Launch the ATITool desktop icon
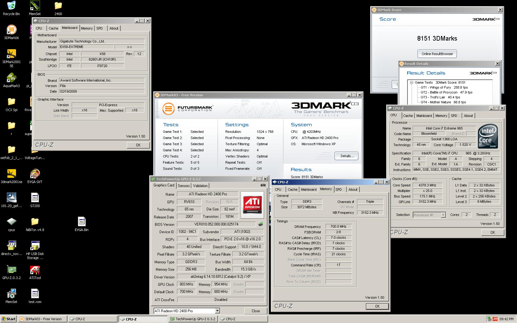Image resolution: width=517 pixels, height=323 pixels. 35,272
